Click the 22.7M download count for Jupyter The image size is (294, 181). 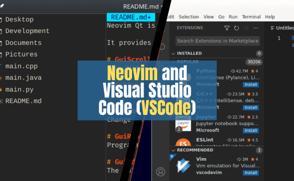coord(236,117)
